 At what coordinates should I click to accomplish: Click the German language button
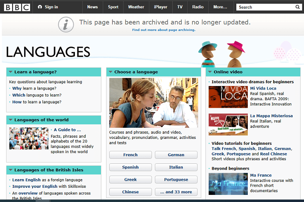point(176,155)
